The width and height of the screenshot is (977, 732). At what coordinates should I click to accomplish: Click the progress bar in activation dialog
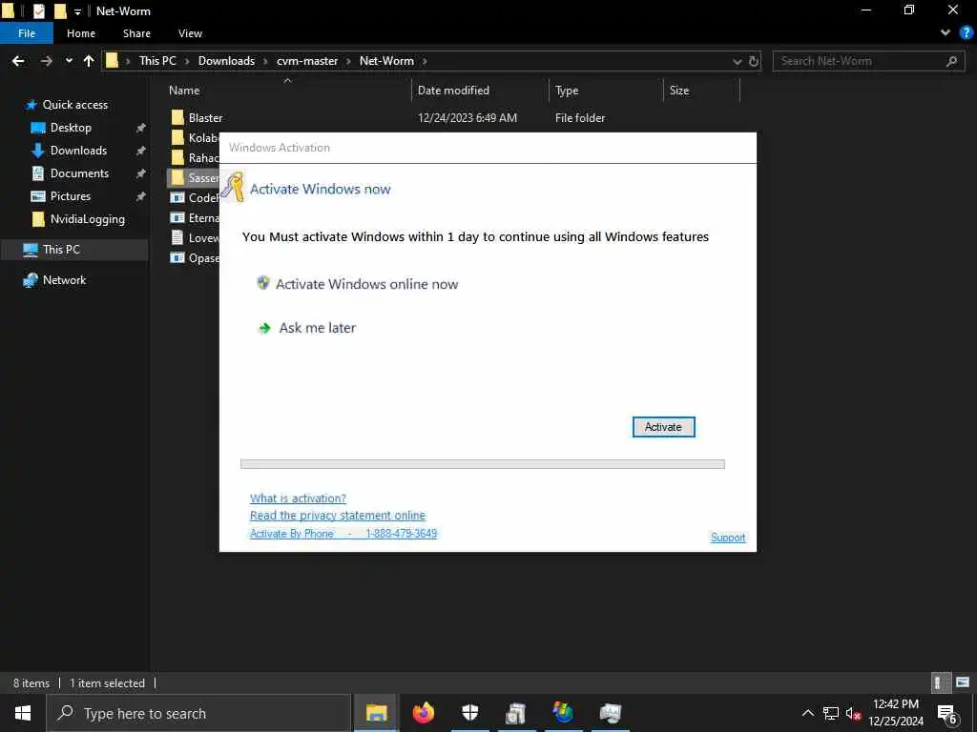coord(482,464)
